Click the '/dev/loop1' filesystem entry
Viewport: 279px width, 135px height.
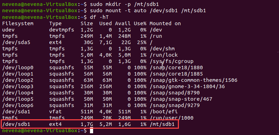(x=18, y=74)
